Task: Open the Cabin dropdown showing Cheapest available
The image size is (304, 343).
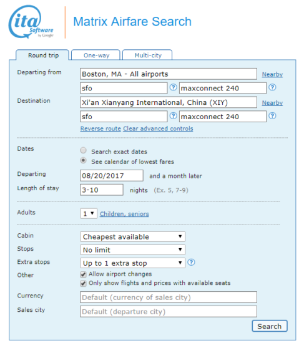Action: (132, 237)
